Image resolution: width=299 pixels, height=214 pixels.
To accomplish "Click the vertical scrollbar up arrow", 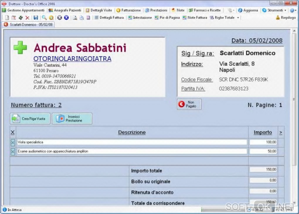I will point(294,31).
